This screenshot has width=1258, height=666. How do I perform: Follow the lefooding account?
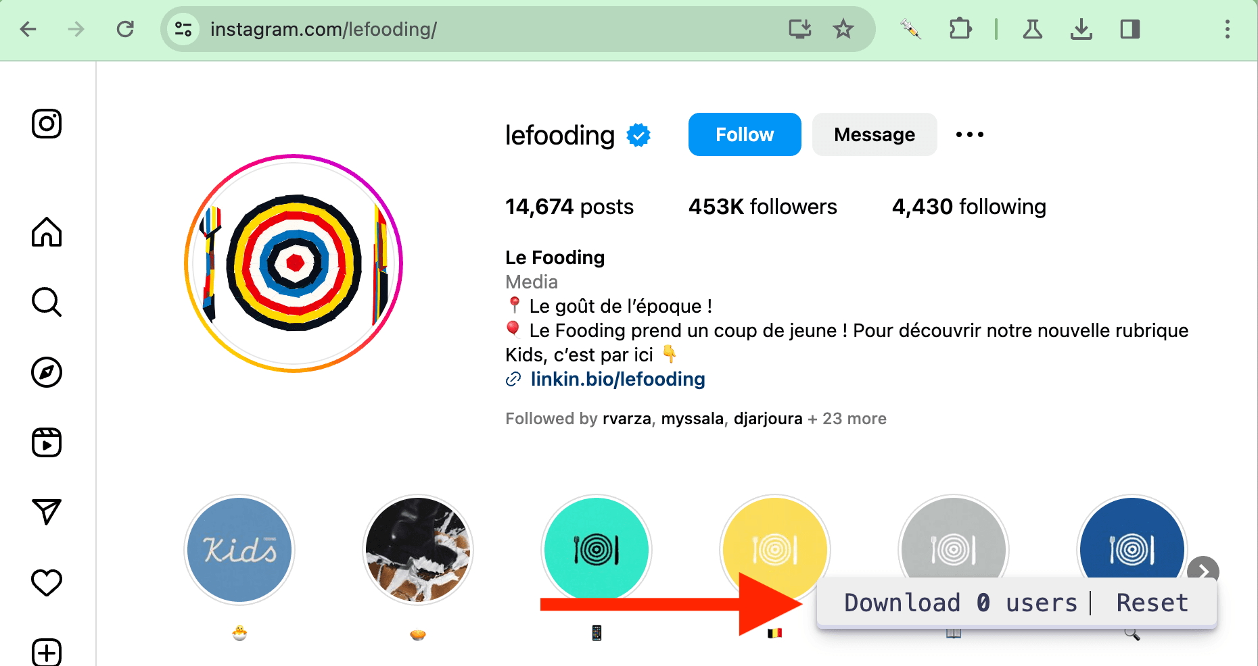744,134
